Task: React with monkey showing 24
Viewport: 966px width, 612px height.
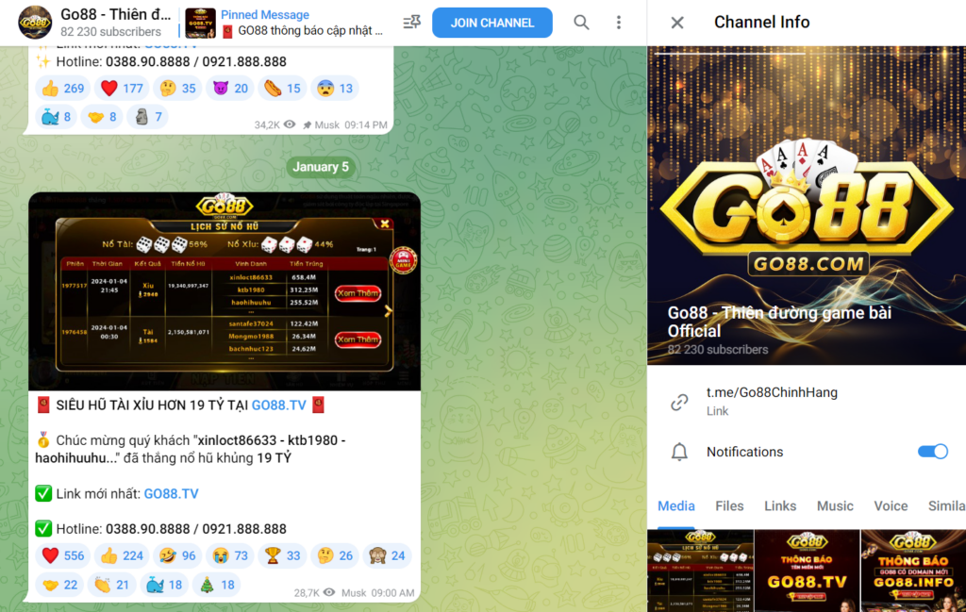Action: tap(387, 556)
